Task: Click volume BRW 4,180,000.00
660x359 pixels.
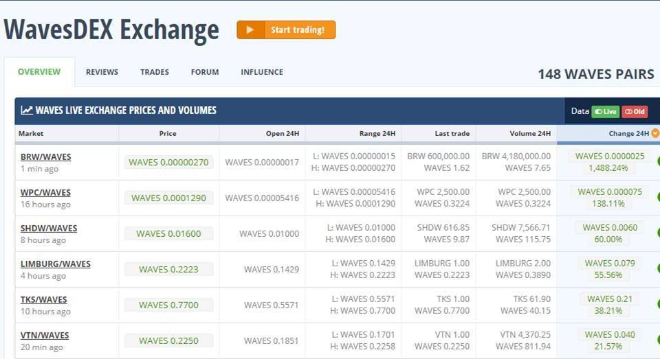Action: [516, 157]
